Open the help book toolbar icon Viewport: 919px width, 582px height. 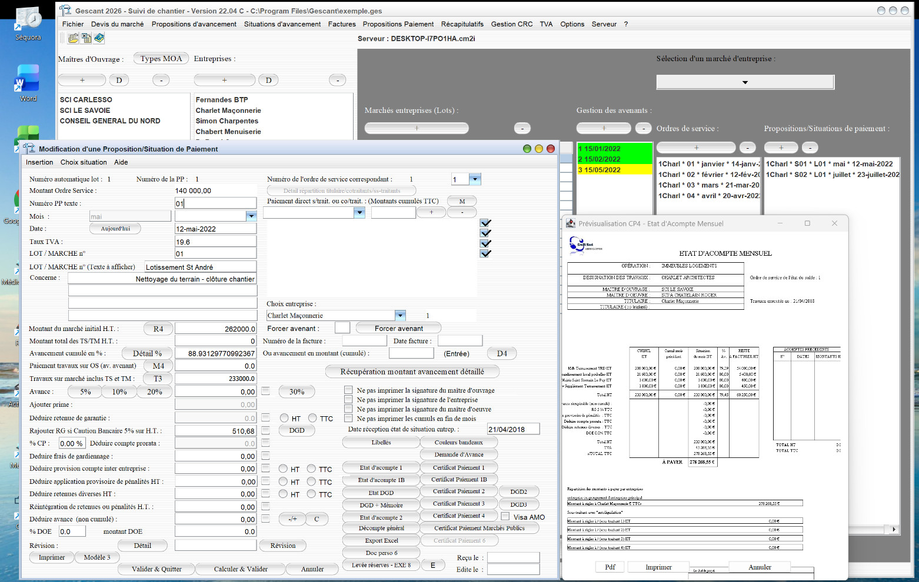point(99,38)
